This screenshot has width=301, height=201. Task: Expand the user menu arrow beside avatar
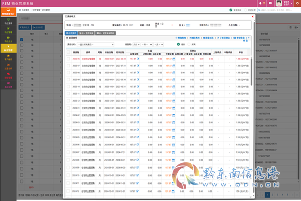pos(291,3)
